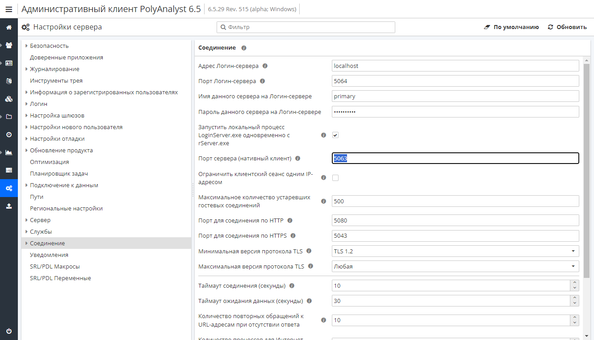Open the clock scheduler sidebar icon

[9, 134]
